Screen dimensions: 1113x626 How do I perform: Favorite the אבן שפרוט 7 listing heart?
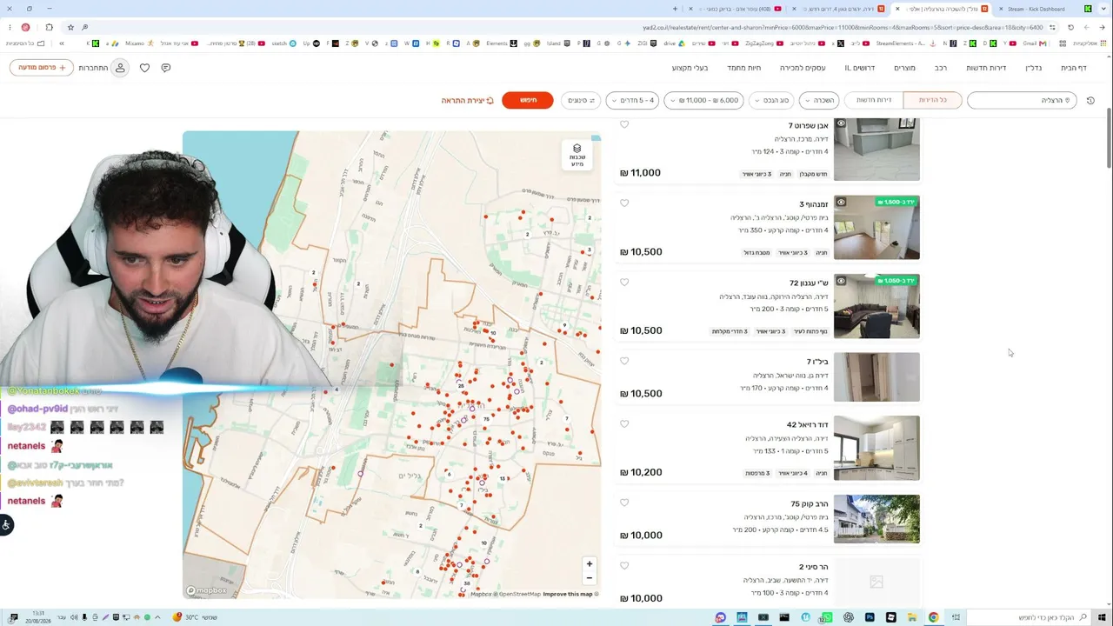click(624, 124)
